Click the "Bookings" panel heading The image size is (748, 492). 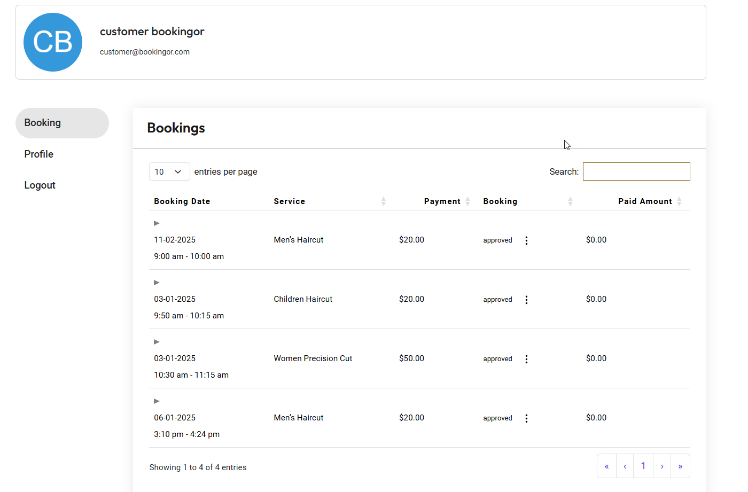click(x=176, y=128)
